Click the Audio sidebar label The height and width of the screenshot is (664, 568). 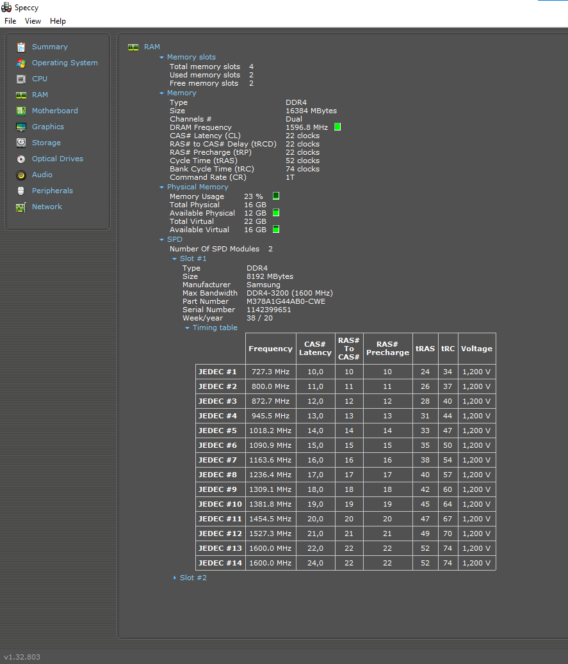click(42, 175)
